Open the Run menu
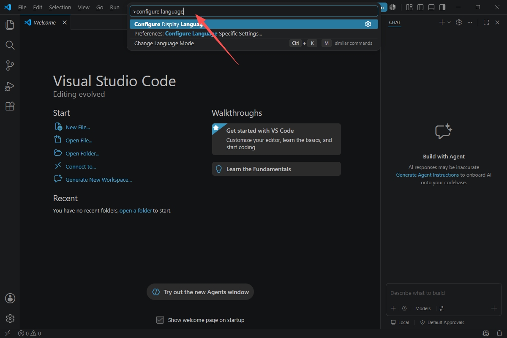 pyautogui.click(x=114, y=7)
